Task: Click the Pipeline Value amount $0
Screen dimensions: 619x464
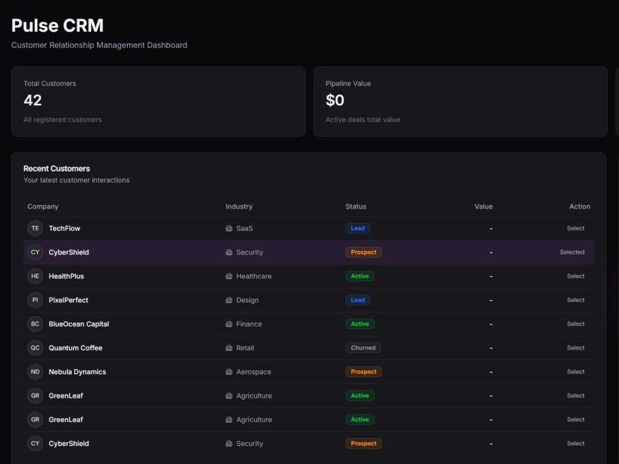Action: click(x=335, y=100)
